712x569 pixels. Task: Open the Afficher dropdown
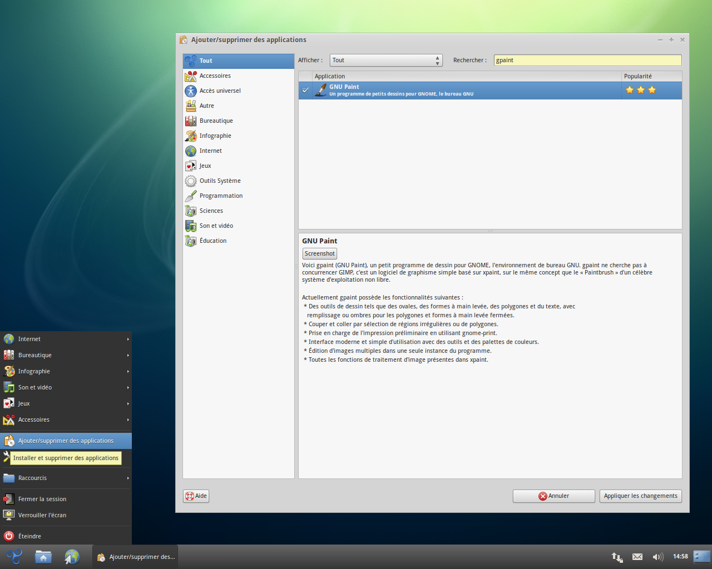pyautogui.click(x=385, y=61)
